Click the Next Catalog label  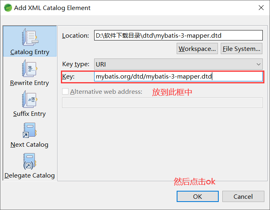pos(30,145)
